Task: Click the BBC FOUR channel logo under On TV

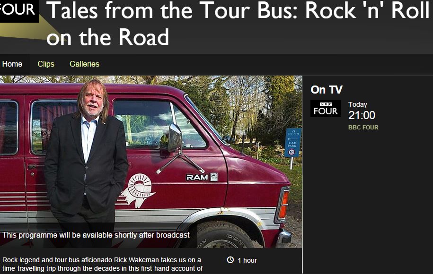Action: 325,109
